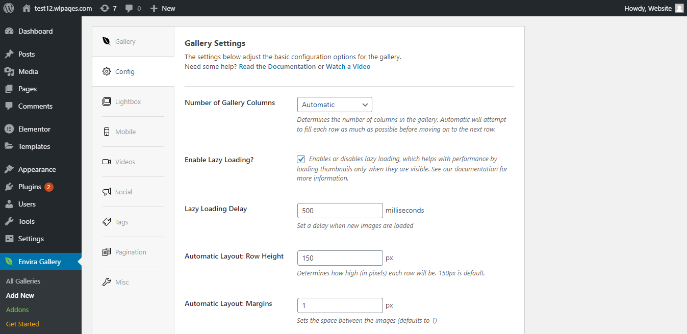687x334 pixels.
Task: Open Dashboard in the sidebar
Action: [41, 31]
